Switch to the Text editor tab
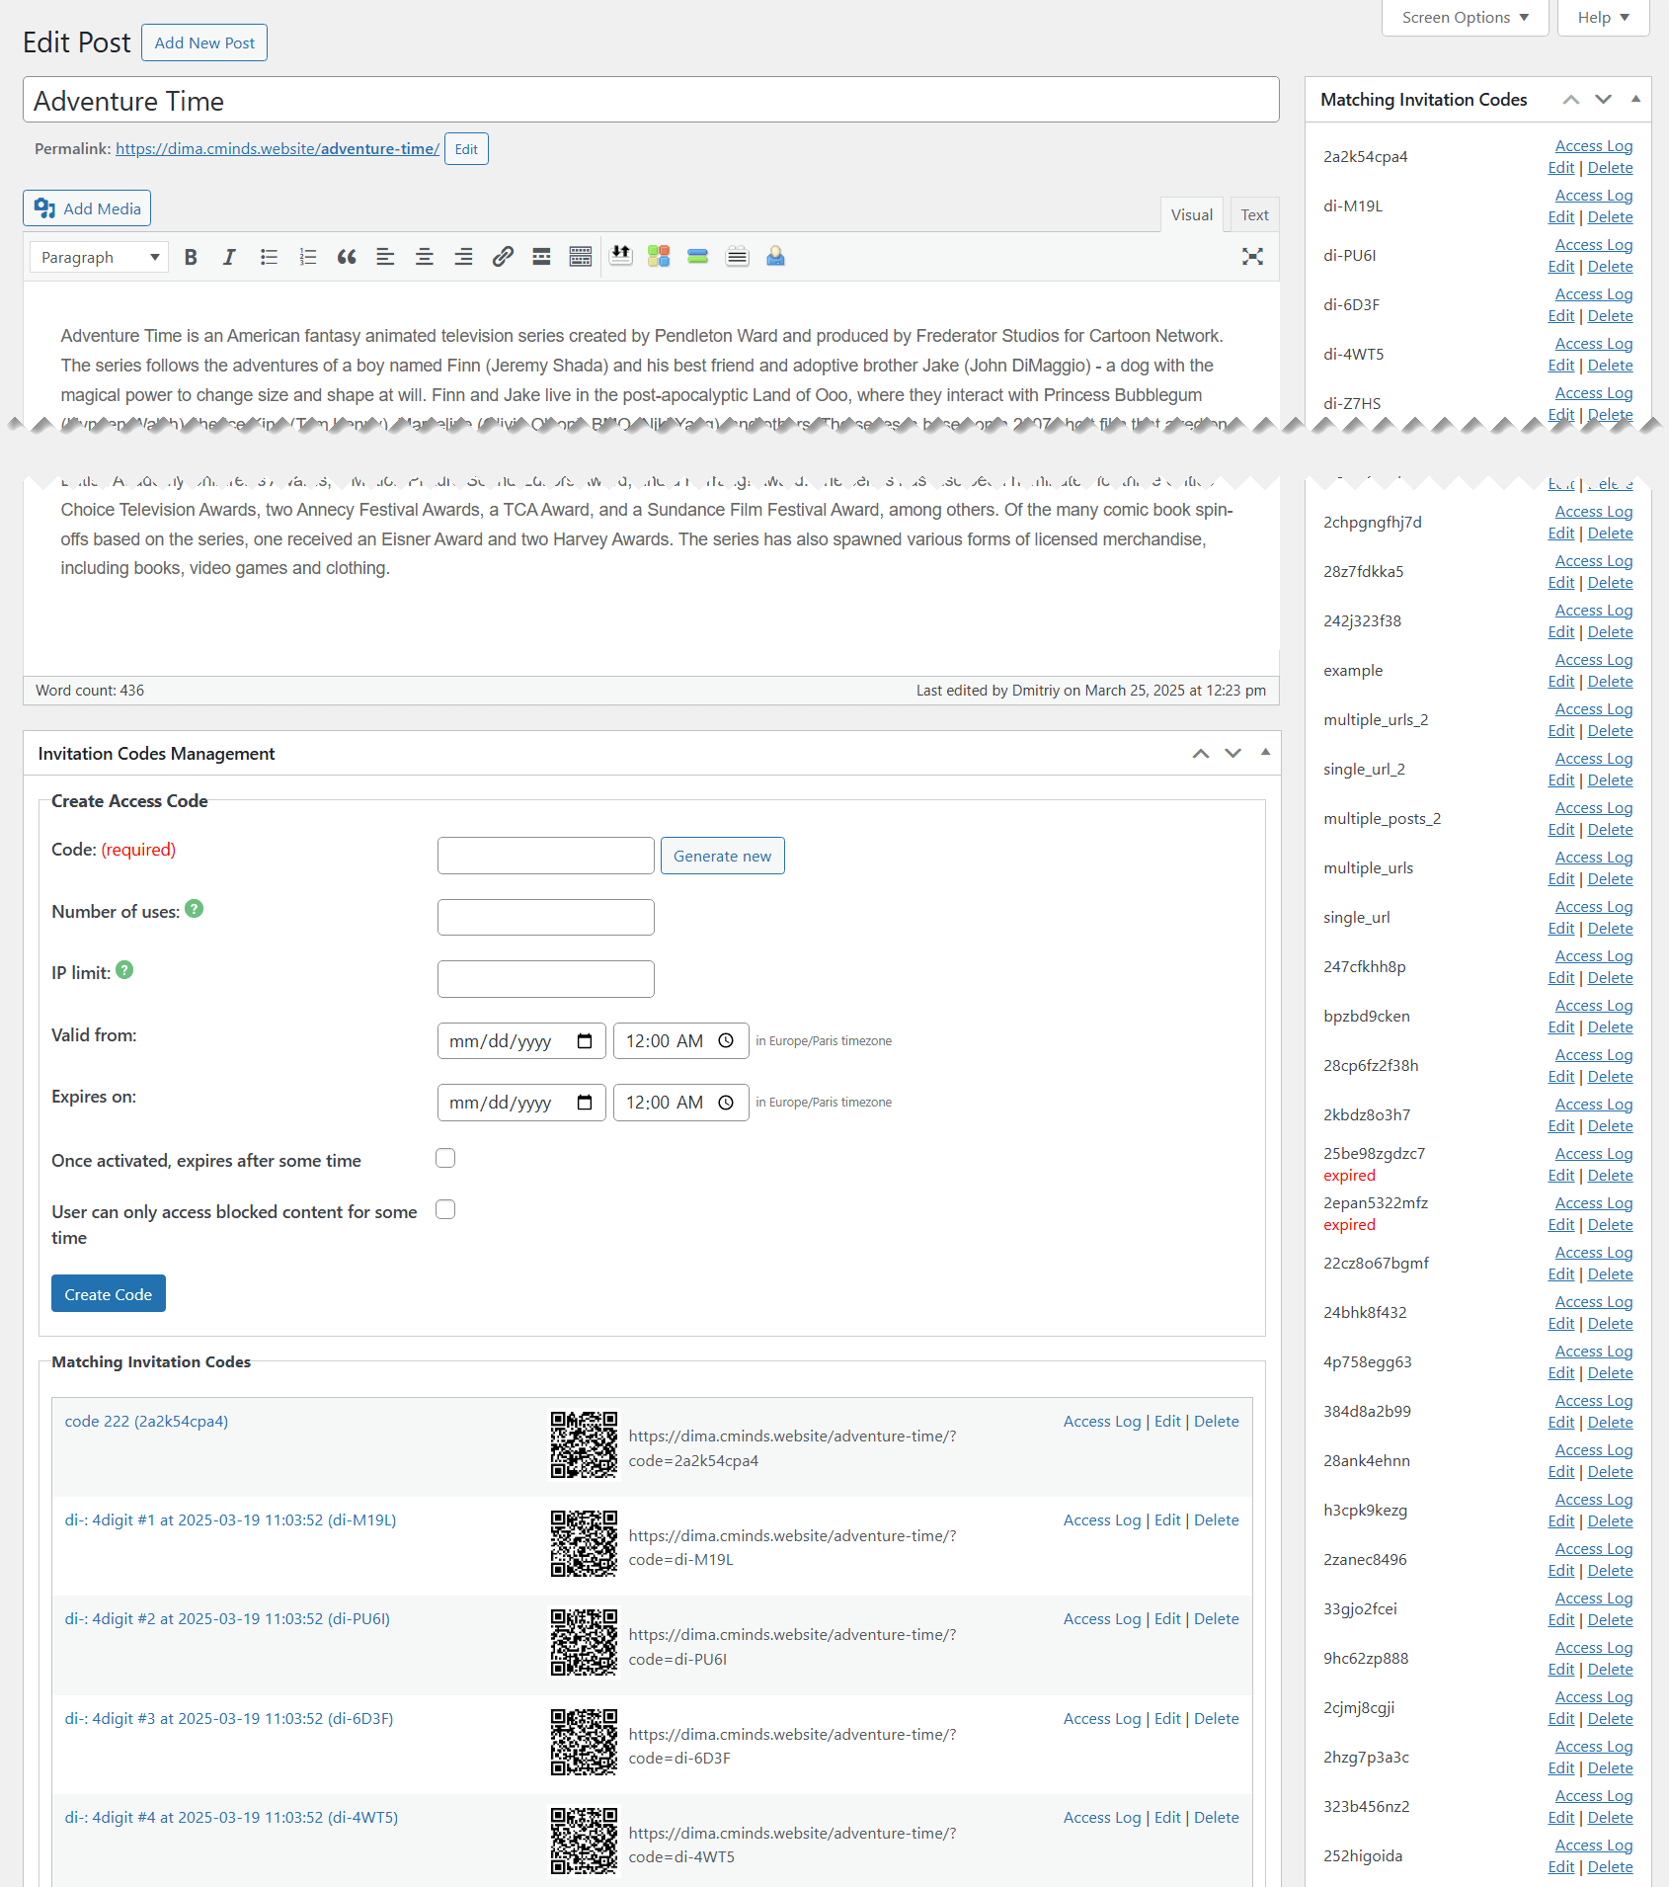1669x1887 pixels. coord(1254,214)
